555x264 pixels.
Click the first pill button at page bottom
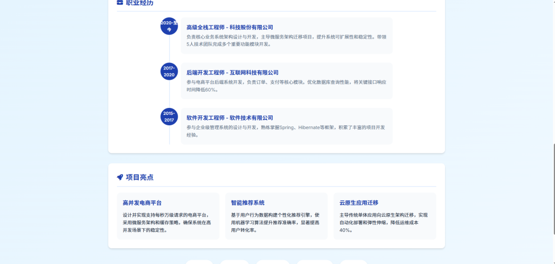coord(199,262)
